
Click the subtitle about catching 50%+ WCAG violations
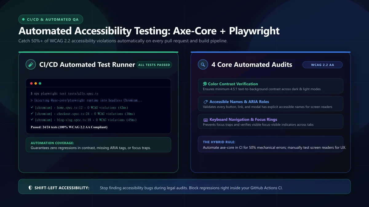pos(123,41)
